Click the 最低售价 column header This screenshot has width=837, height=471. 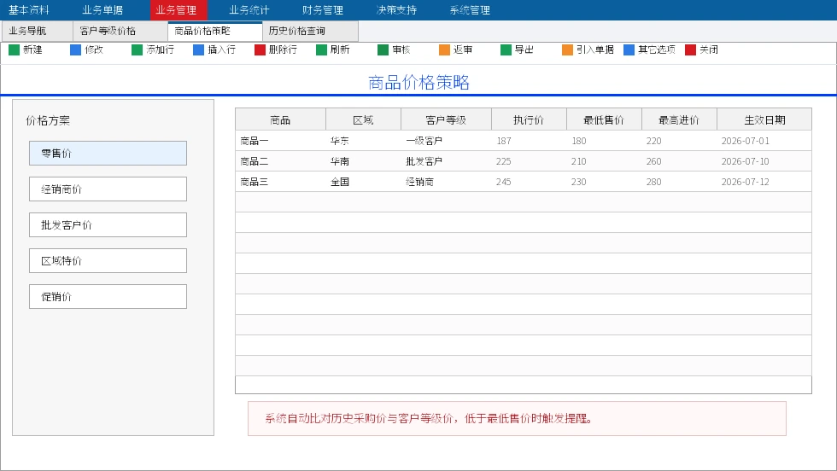pyautogui.click(x=604, y=119)
